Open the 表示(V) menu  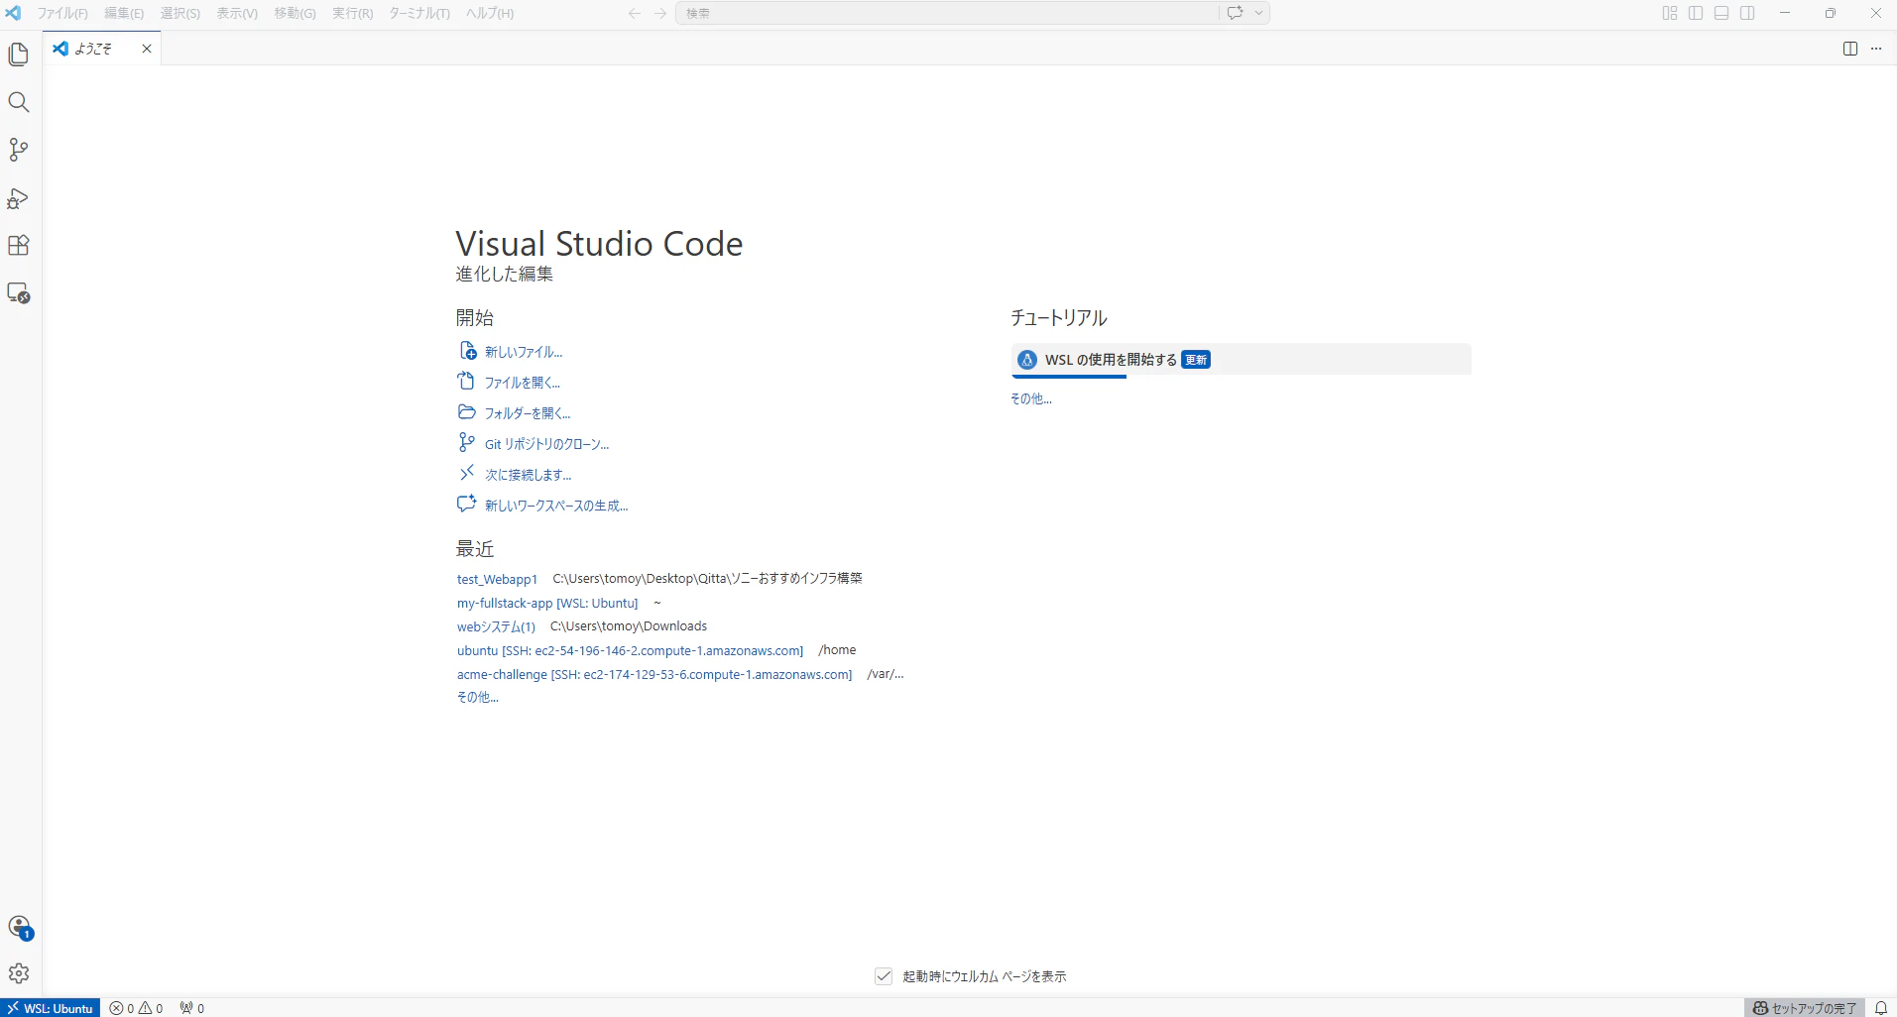[237, 13]
